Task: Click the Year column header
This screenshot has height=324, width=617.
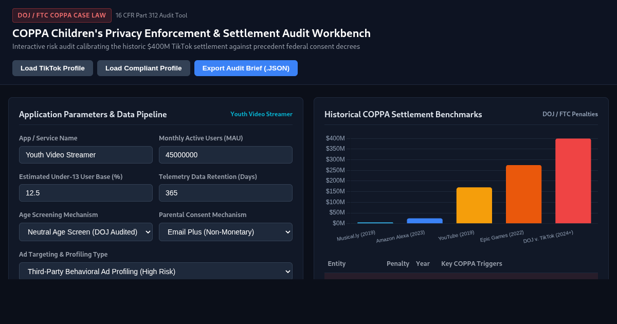Action: 423,263
